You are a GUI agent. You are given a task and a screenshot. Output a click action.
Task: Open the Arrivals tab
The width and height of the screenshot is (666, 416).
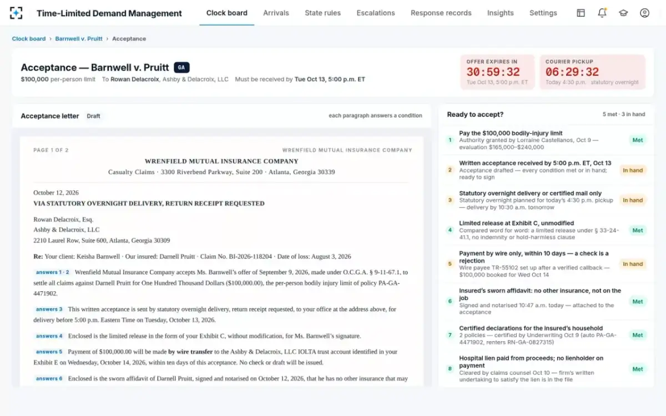(276, 13)
